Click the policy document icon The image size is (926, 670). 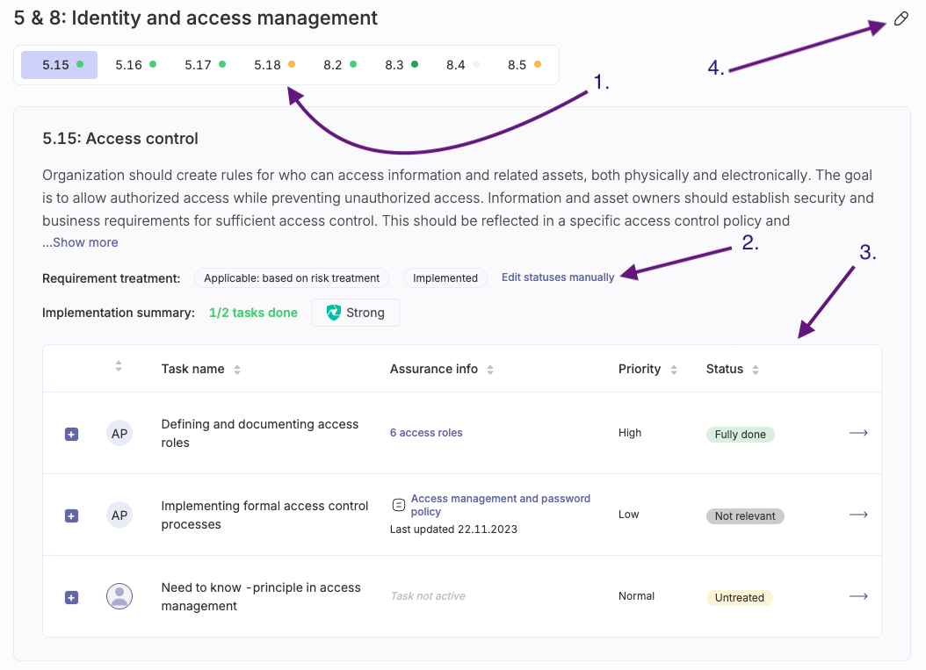pyautogui.click(x=399, y=505)
